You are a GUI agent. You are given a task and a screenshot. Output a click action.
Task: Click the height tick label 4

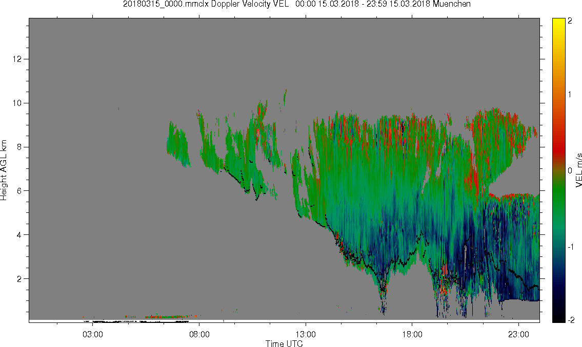(x=19, y=235)
